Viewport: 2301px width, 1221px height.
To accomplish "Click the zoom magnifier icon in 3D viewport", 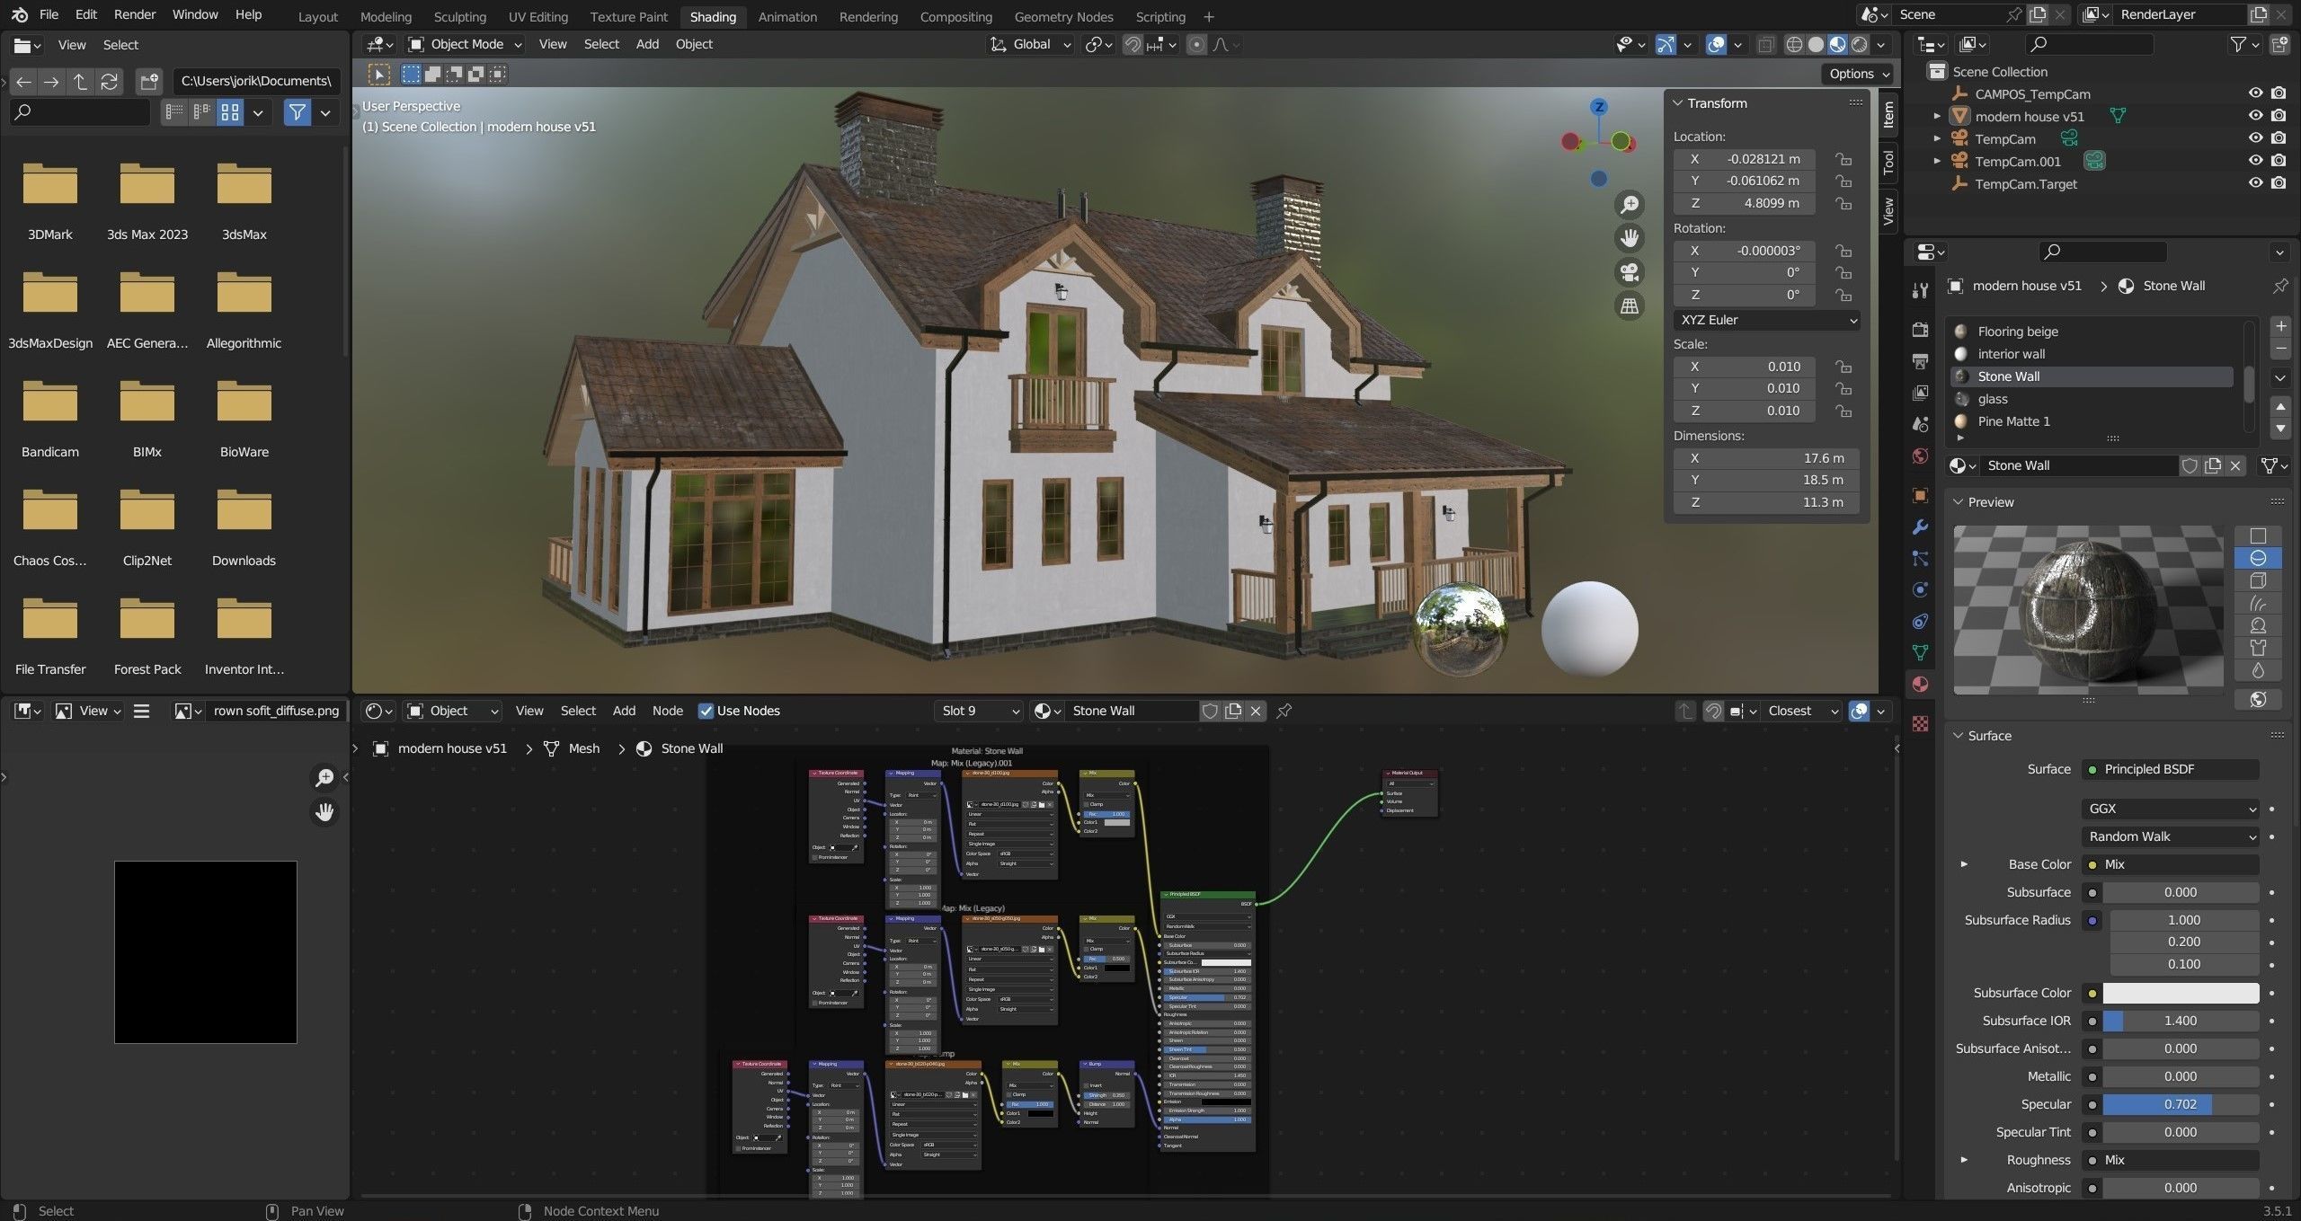I will tap(1629, 205).
